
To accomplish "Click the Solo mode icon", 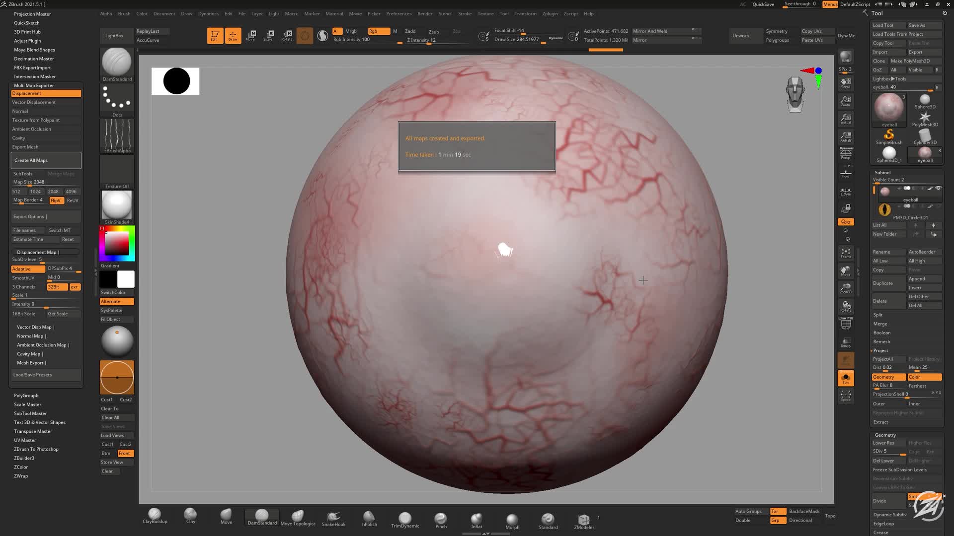I will click(846, 378).
